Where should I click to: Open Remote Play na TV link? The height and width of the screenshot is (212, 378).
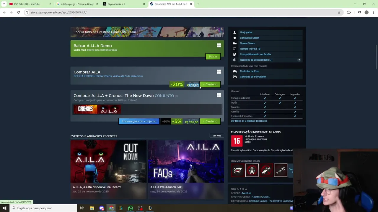[250, 49]
